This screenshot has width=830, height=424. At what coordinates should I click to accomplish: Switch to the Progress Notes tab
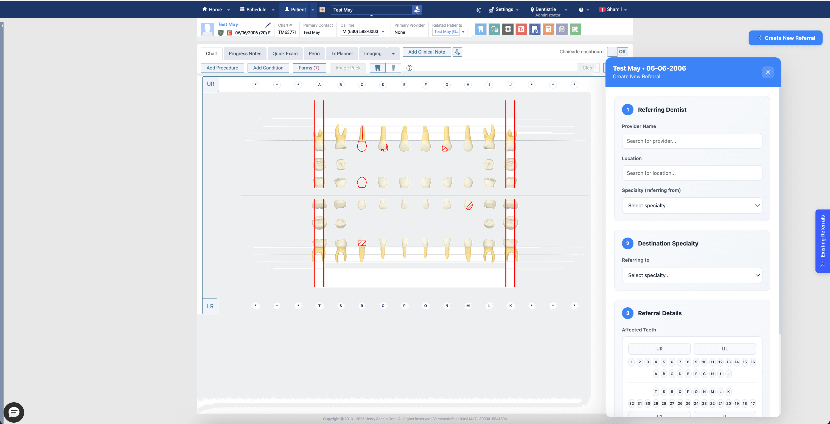(x=245, y=54)
